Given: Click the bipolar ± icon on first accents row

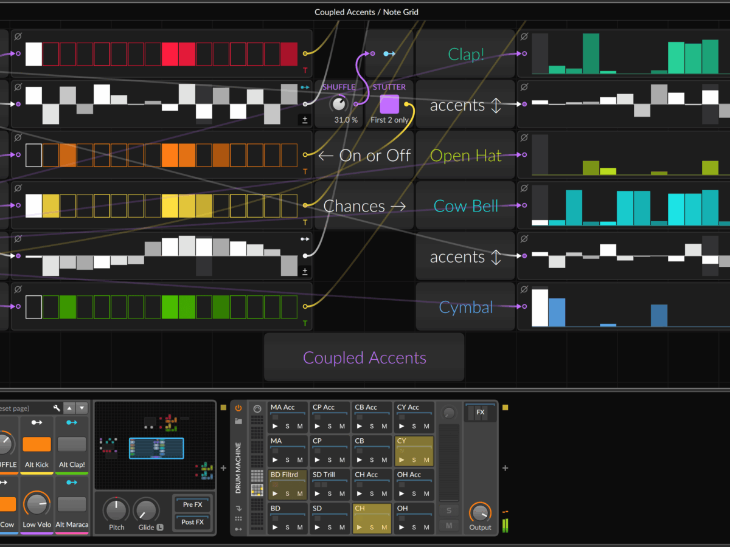Looking at the screenshot, I should pyautogui.click(x=305, y=120).
